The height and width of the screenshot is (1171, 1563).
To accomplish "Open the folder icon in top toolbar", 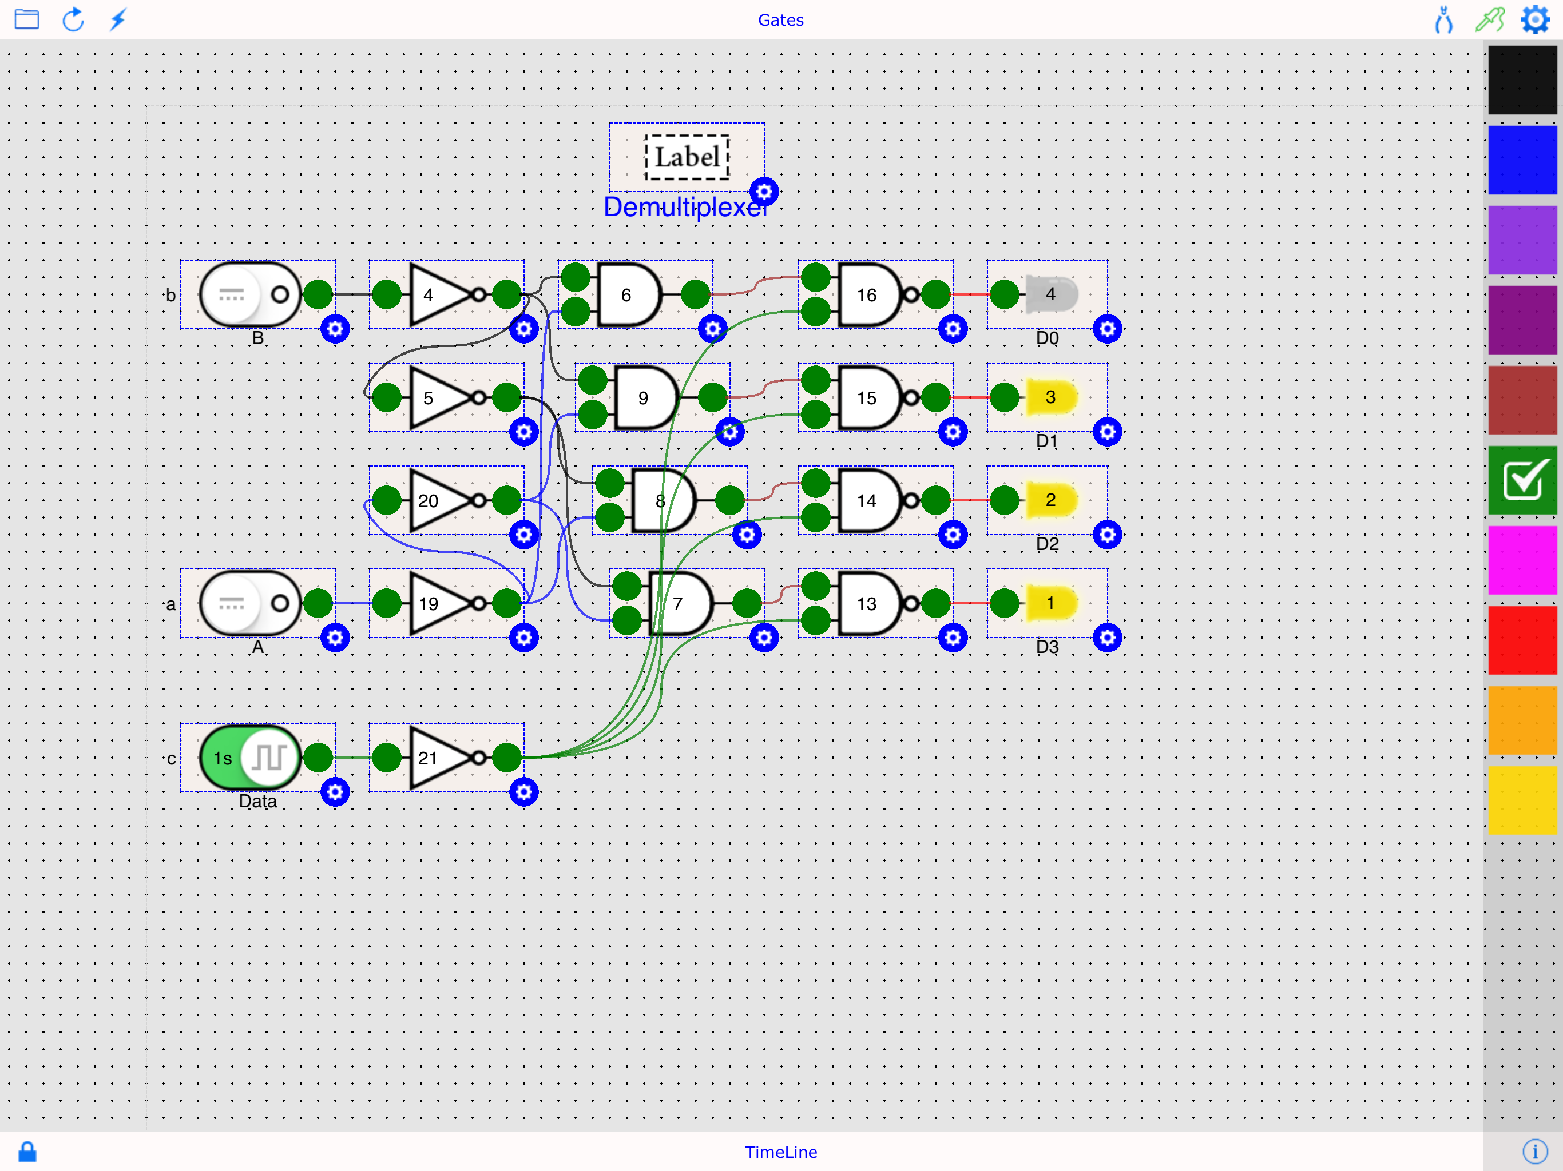I will click(27, 19).
